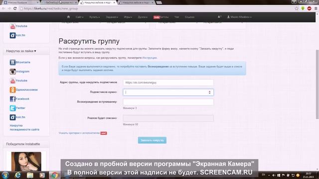
Task: Open the volume icon in system tray
Action: [x=274, y=175]
